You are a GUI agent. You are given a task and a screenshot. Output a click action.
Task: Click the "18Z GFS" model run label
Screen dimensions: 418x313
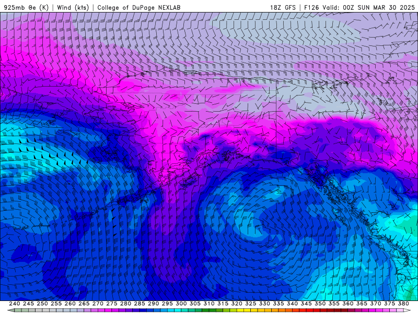coord(283,7)
